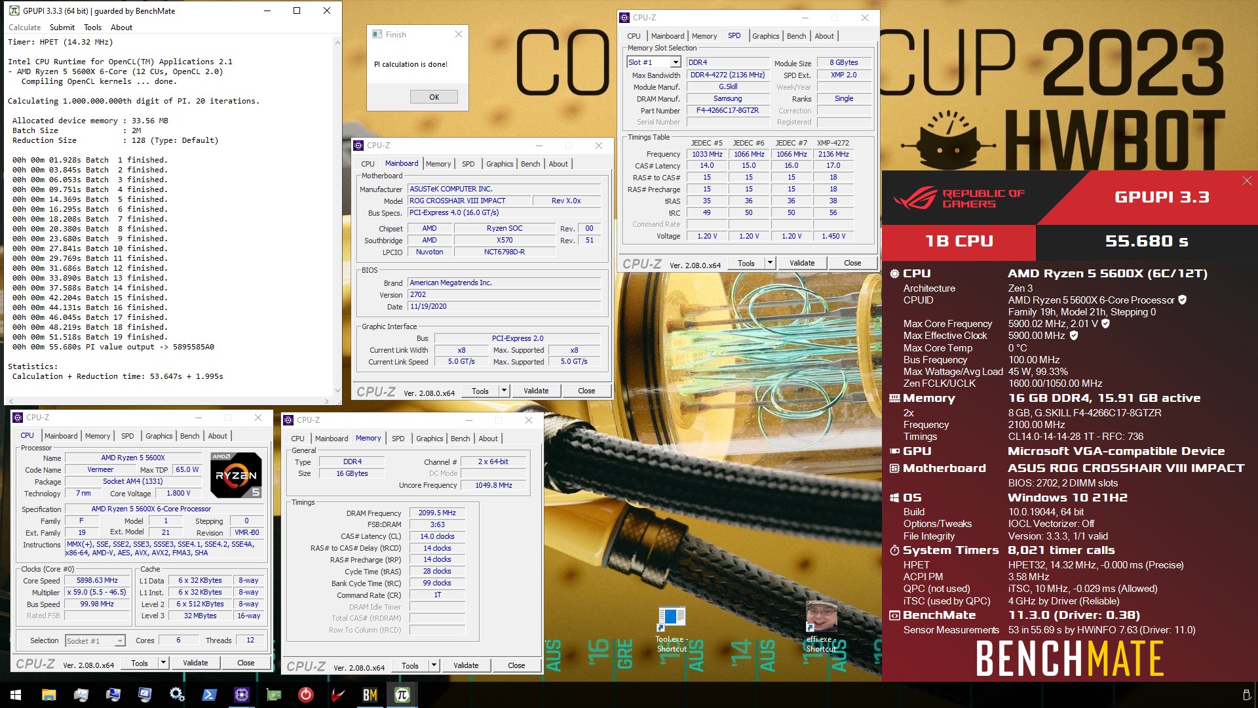Expand the Tools arrow in CPU-Z SPD window
The height and width of the screenshot is (708, 1258).
(x=770, y=263)
